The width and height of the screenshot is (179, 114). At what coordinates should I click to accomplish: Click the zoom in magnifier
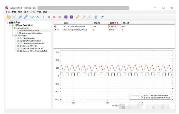pyautogui.click(x=84, y=17)
